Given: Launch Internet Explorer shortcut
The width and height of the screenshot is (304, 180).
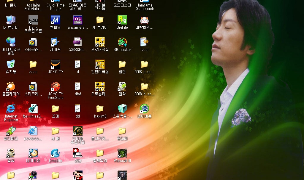Looking at the screenshot, I should click(11, 109).
